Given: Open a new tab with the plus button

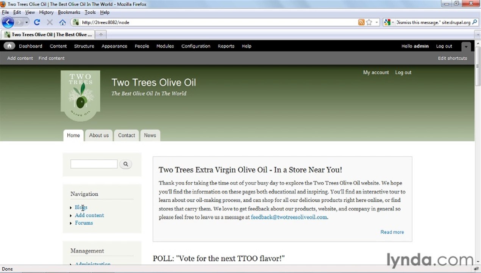Looking at the screenshot, I should [101, 35].
